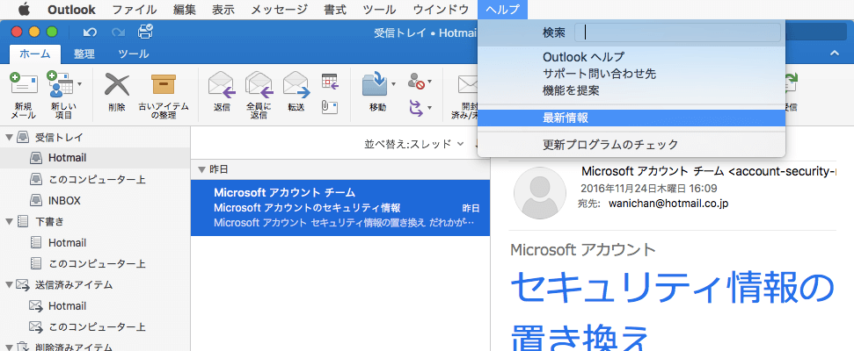Undo using the toolbar undo arrow
Image resolution: width=854 pixels, height=351 pixels.
click(x=90, y=32)
